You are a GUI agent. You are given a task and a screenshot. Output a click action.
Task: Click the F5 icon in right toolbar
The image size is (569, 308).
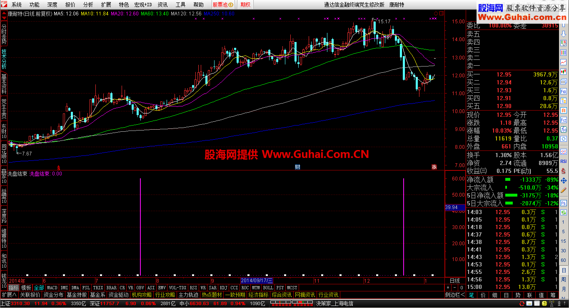tap(564, 202)
